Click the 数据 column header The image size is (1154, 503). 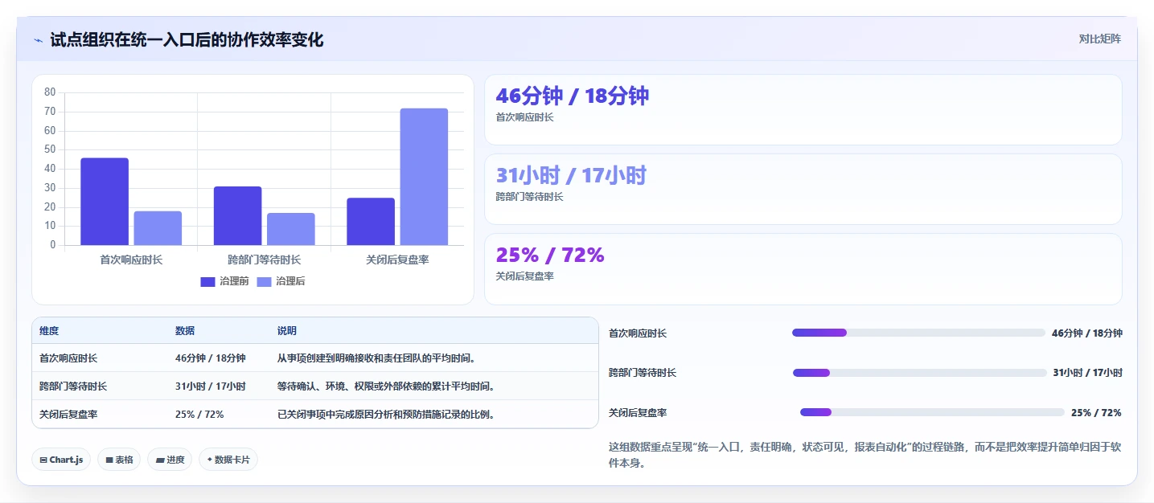pyautogui.click(x=185, y=331)
